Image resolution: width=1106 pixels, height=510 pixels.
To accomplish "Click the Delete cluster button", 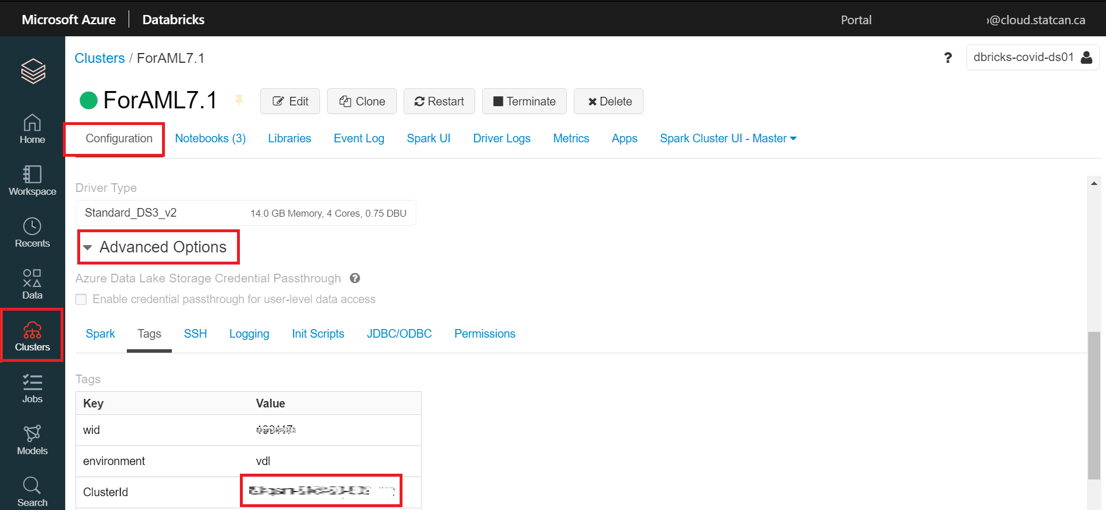I will tap(608, 101).
